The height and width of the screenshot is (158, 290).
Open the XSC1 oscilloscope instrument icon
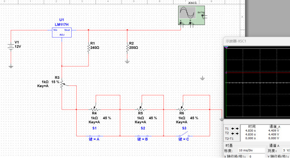(x=192, y=15)
